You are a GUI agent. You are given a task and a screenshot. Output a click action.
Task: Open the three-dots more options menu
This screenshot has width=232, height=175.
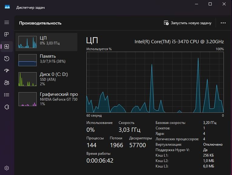click(x=223, y=23)
